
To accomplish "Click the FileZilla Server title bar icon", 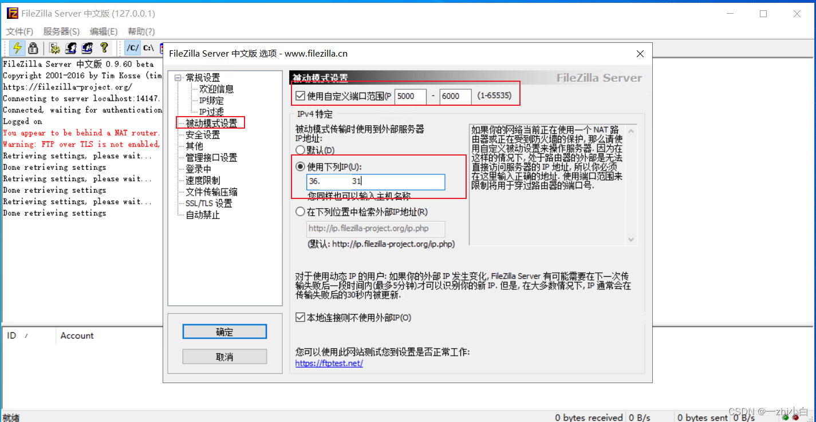I will tap(12, 13).
